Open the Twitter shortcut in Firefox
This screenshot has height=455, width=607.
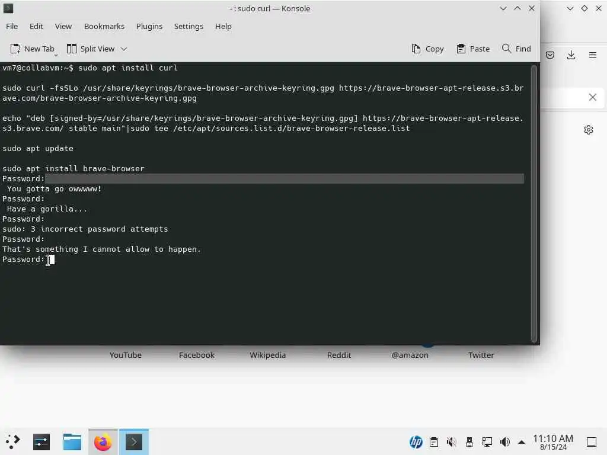pyautogui.click(x=481, y=355)
